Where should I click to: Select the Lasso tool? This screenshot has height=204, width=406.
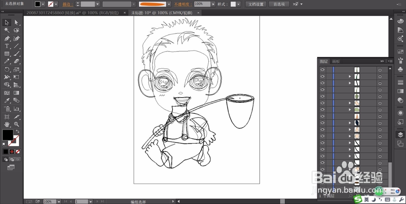pos(16,30)
